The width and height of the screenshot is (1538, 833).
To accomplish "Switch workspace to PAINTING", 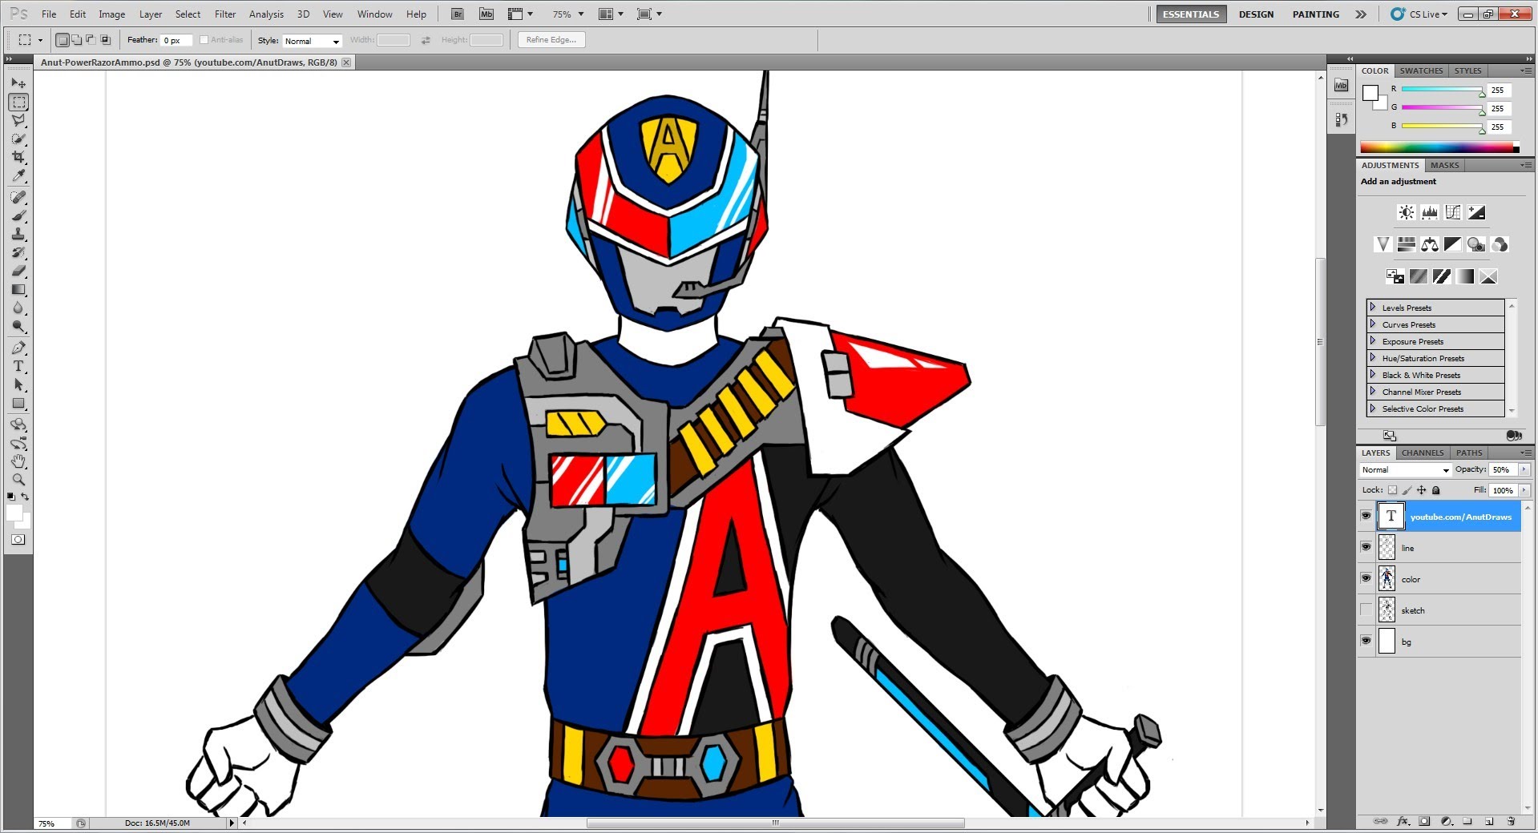I will pos(1314,14).
